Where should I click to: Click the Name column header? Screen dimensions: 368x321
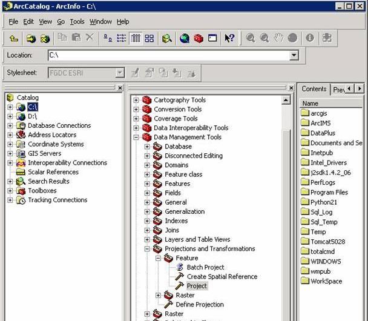coord(331,104)
